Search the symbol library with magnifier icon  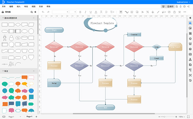(32, 12)
